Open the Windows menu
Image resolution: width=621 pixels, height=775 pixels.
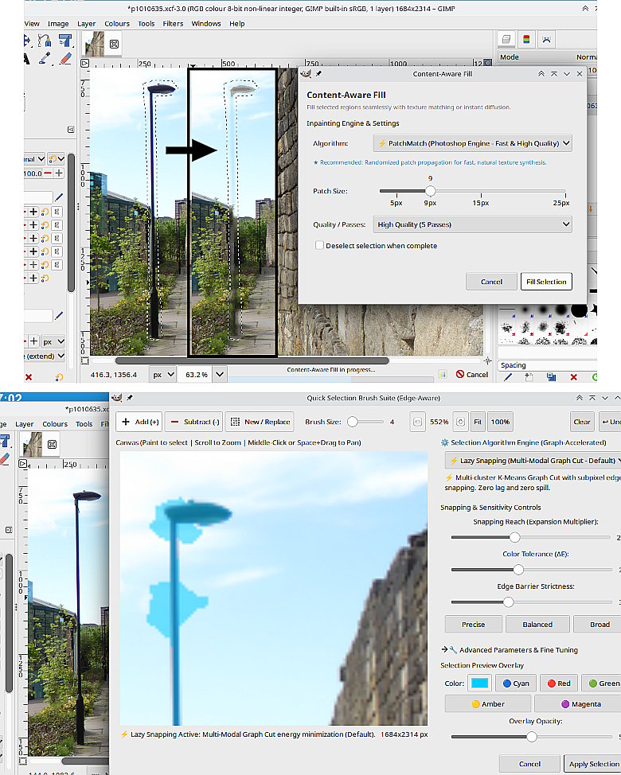tap(205, 23)
